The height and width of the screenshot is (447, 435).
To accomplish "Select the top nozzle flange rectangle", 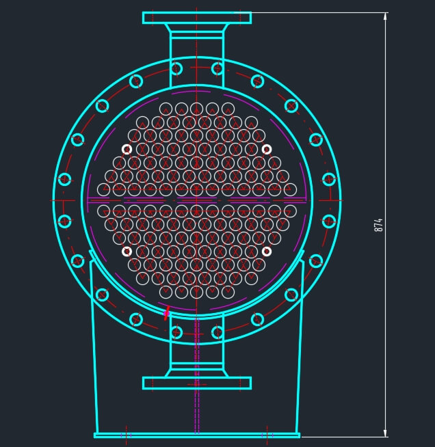I will coord(197,18).
